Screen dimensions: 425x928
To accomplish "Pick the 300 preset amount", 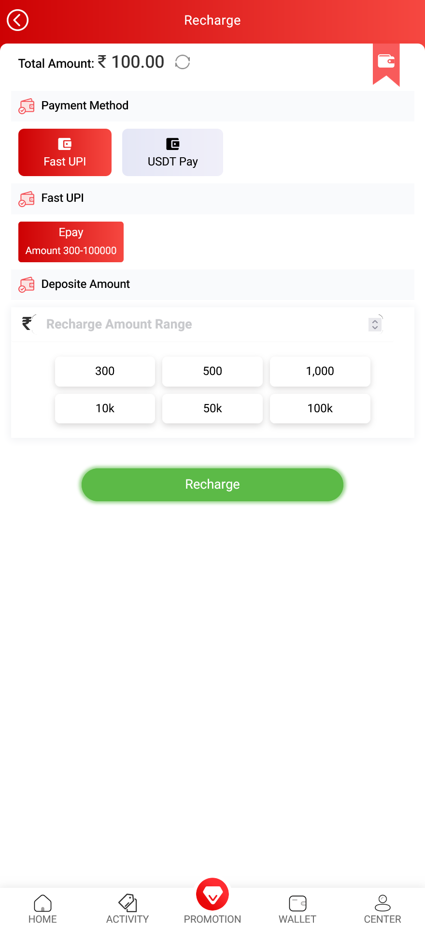I will pos(105,372).
